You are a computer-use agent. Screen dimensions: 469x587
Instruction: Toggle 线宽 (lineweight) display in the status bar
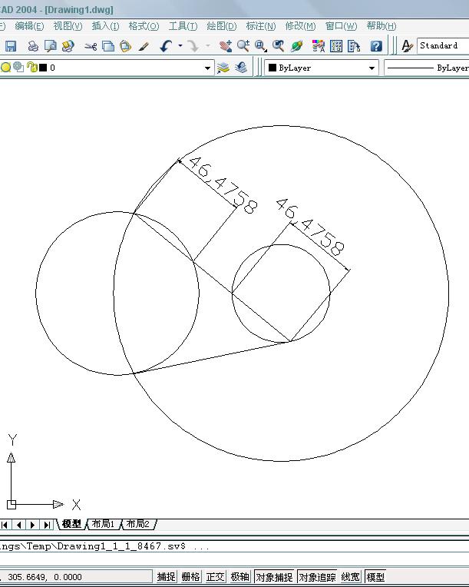pos(351,576)
